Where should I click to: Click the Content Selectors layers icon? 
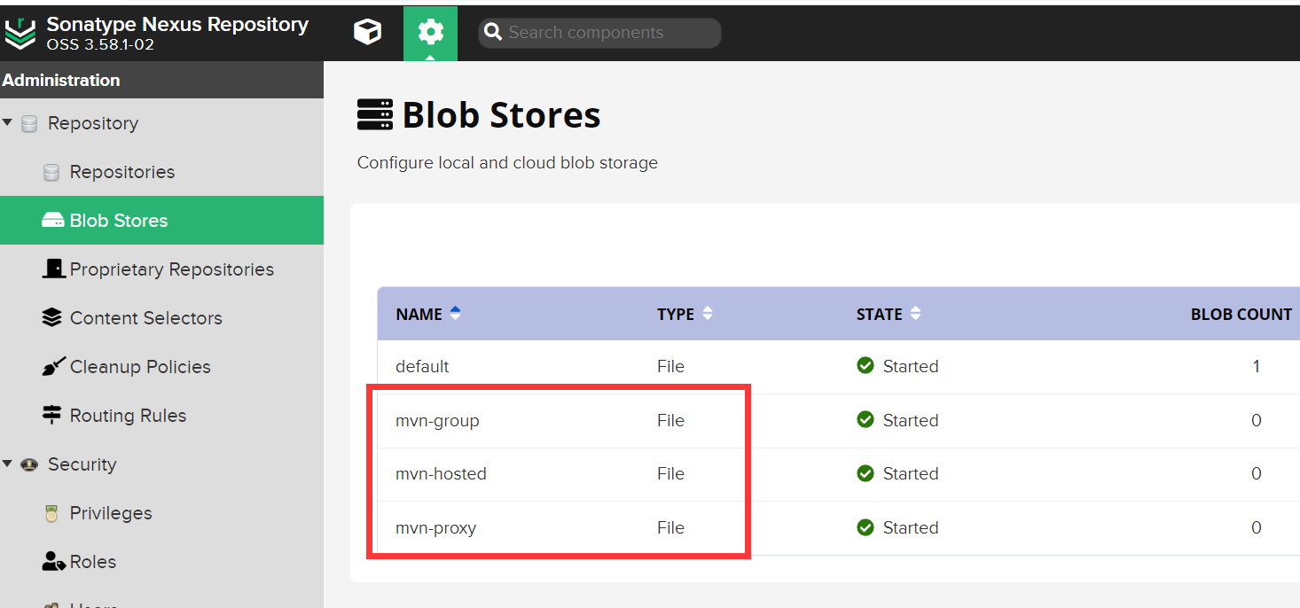point(52,318)
